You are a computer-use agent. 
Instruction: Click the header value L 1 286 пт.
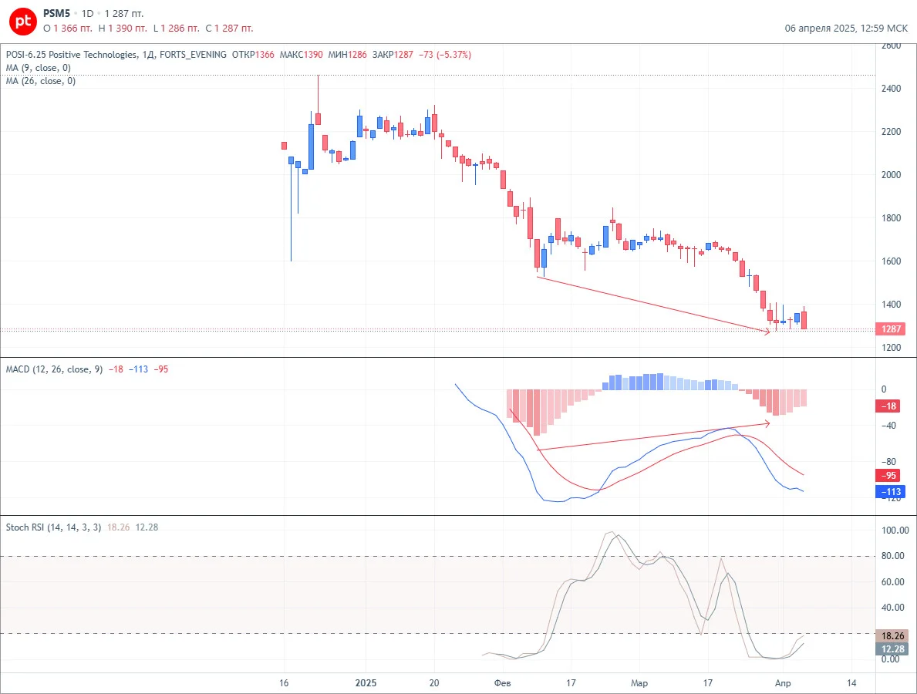[176, 28]
